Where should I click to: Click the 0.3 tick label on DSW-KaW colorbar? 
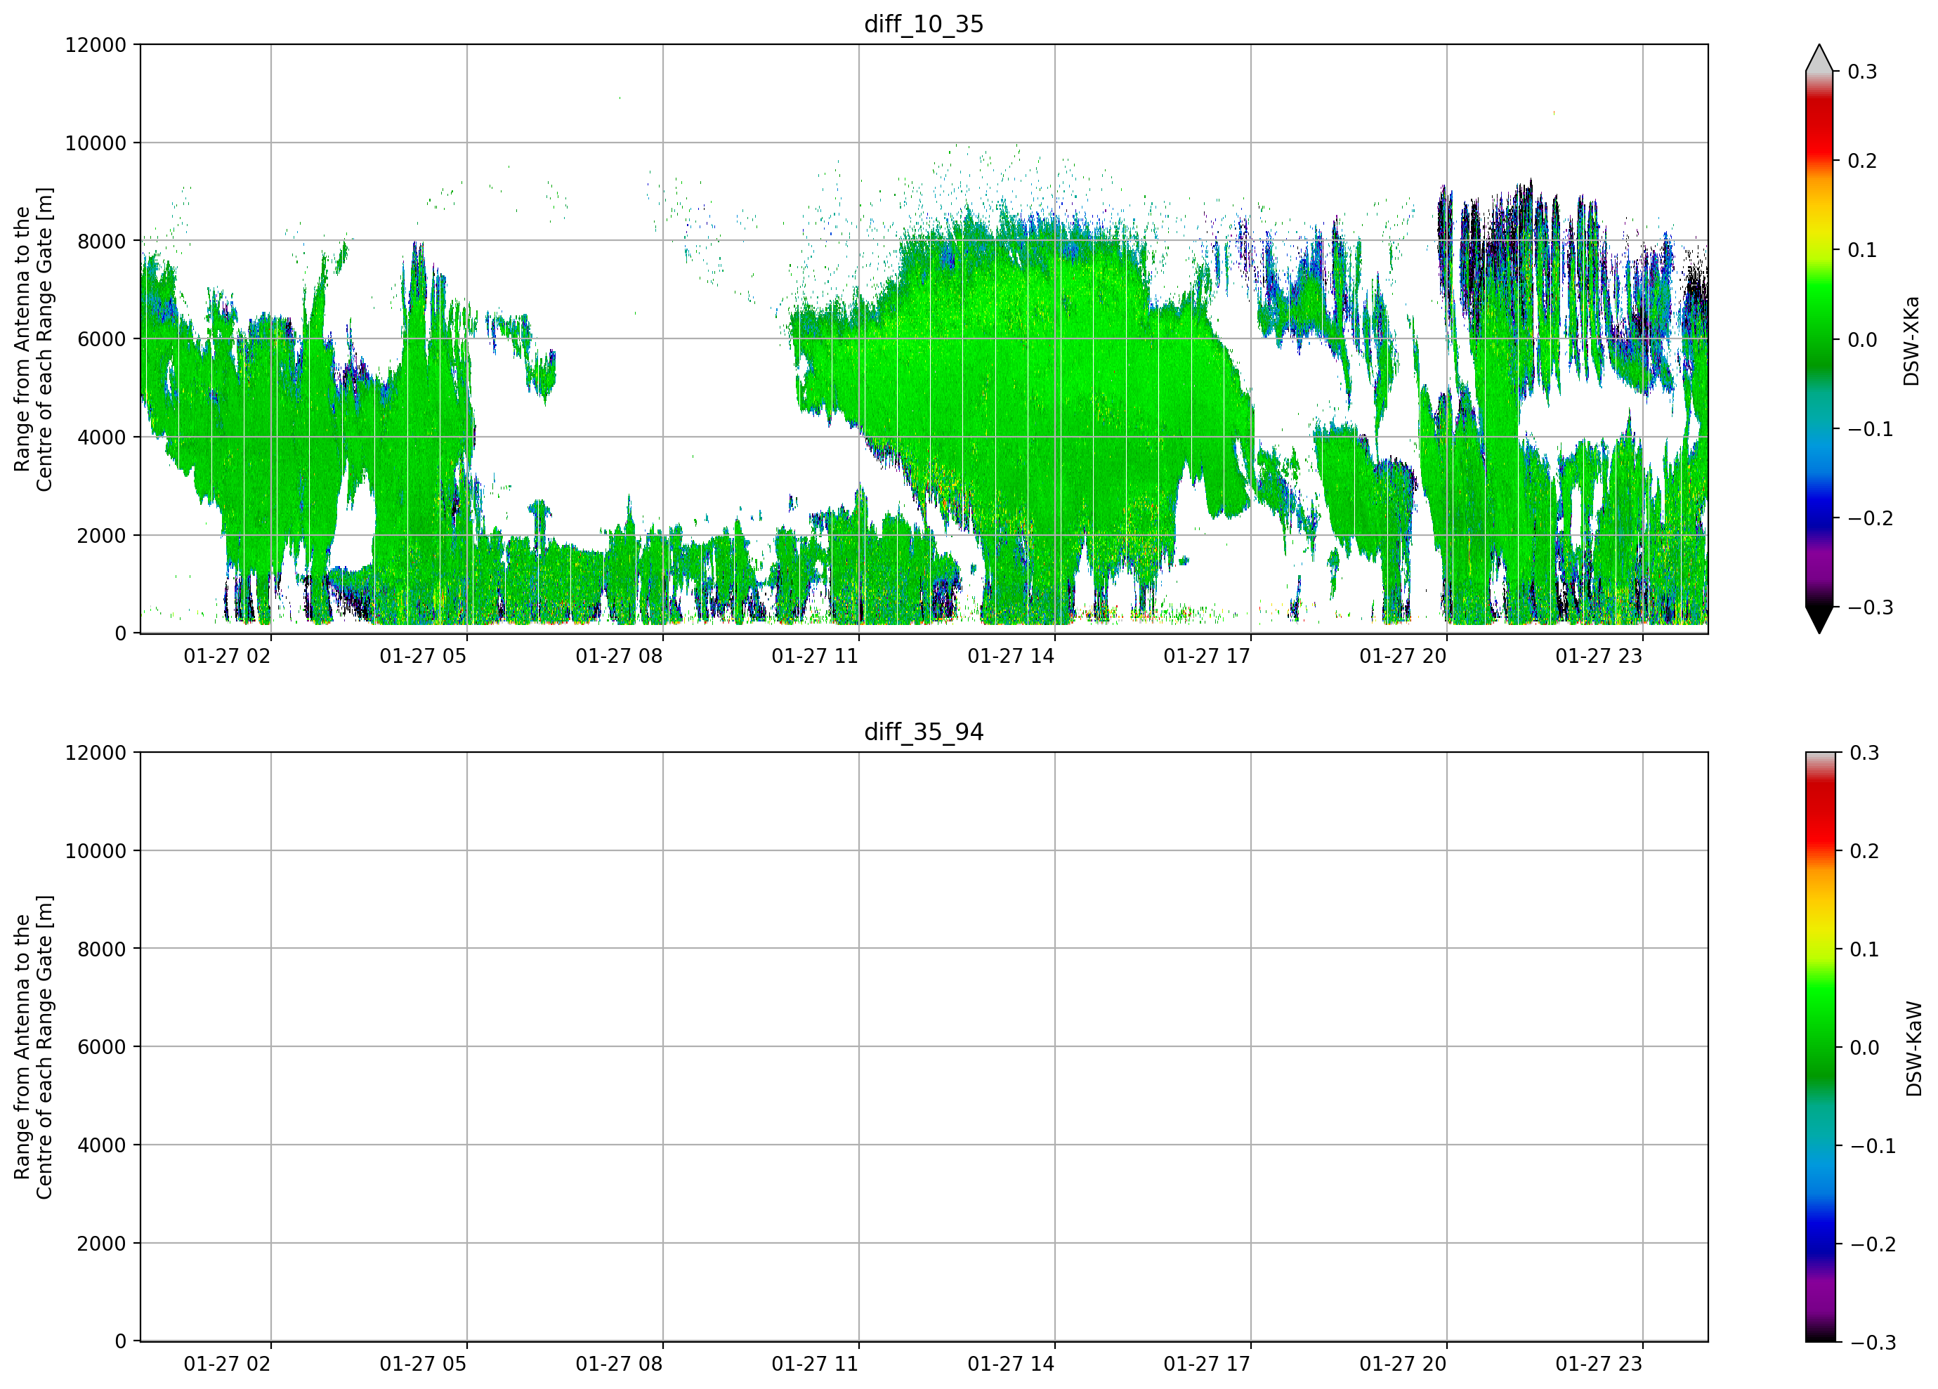[1864, 753]
